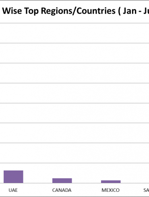Click the word Top in the chart title
The image size is (149, 197).
tap(31, 11)
